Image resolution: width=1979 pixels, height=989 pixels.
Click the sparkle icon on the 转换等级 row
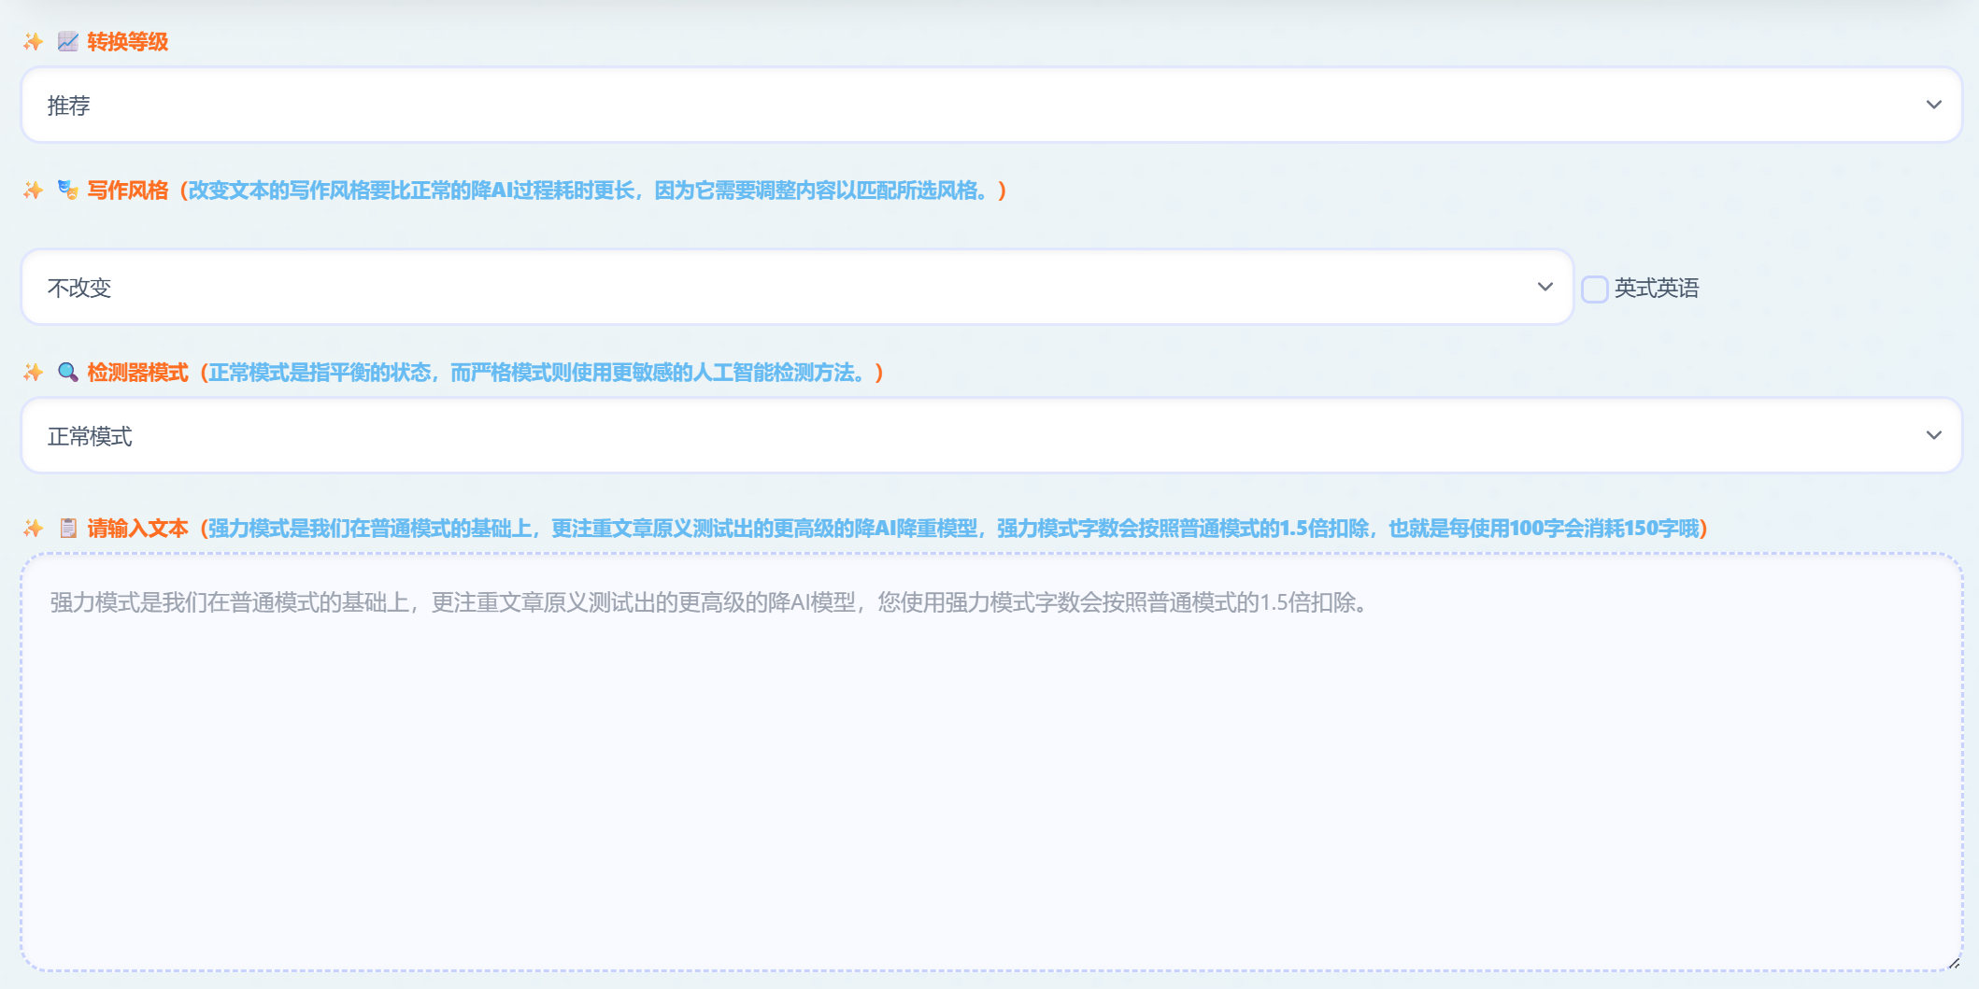point(34,42)
